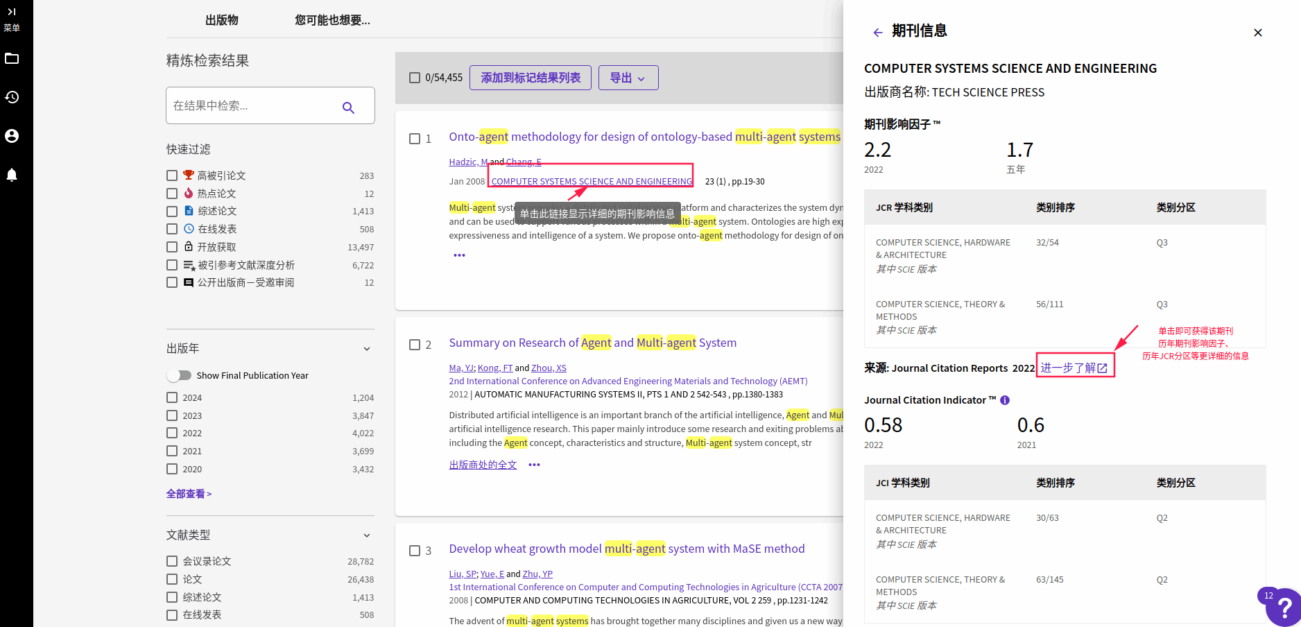This screenshot has height=627, width=1301.
Task: Open Onto-agent methodology article title
Action: 644,137
